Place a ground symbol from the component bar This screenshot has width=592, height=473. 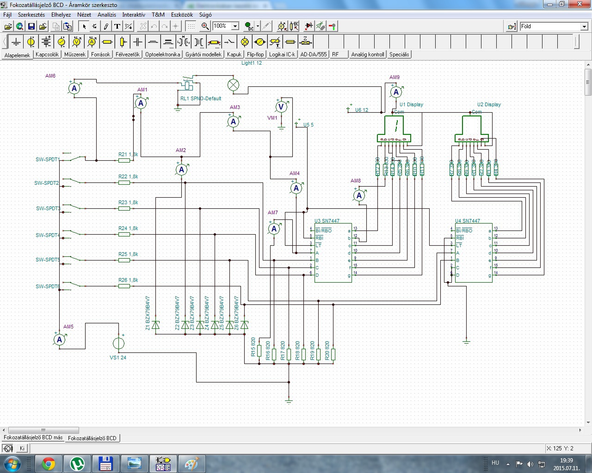16,42
